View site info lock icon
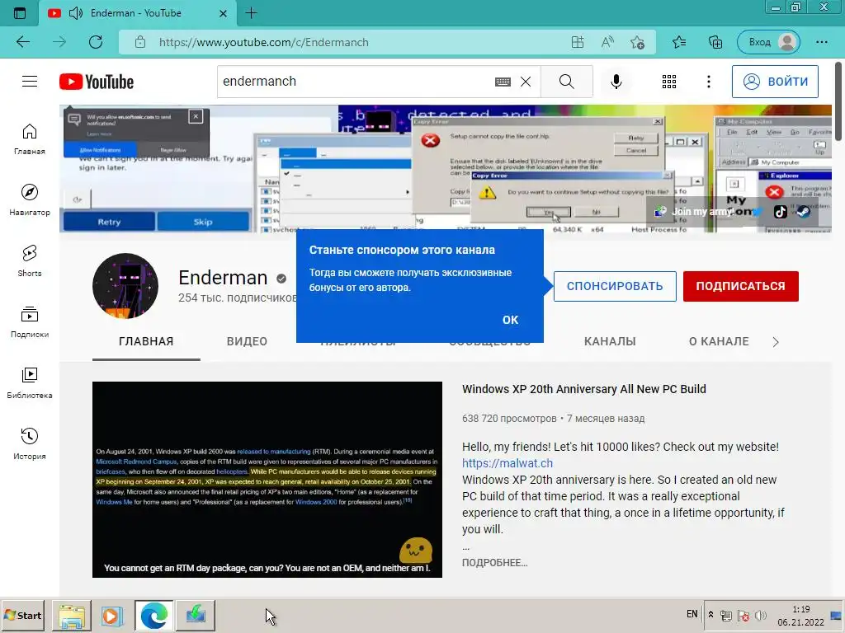Image resolution: width=845 pixels, height=633 pixels. pyautogui.click(x=140, y=42)
